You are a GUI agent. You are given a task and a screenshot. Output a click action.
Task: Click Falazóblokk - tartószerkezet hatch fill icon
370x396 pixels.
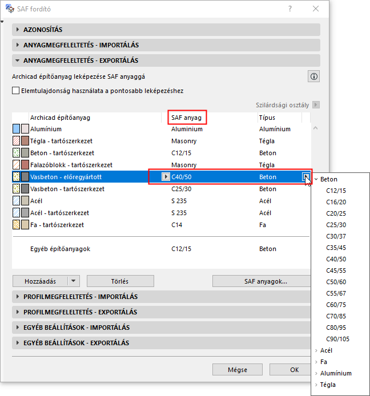pyautogui.click(x=16, y=165)
